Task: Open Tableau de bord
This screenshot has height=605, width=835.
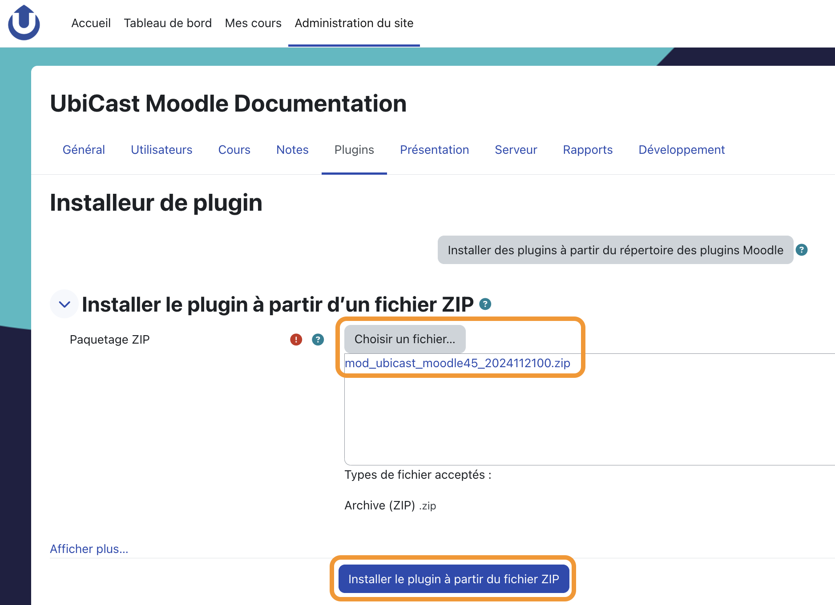Action: click(x=168, y=23)
